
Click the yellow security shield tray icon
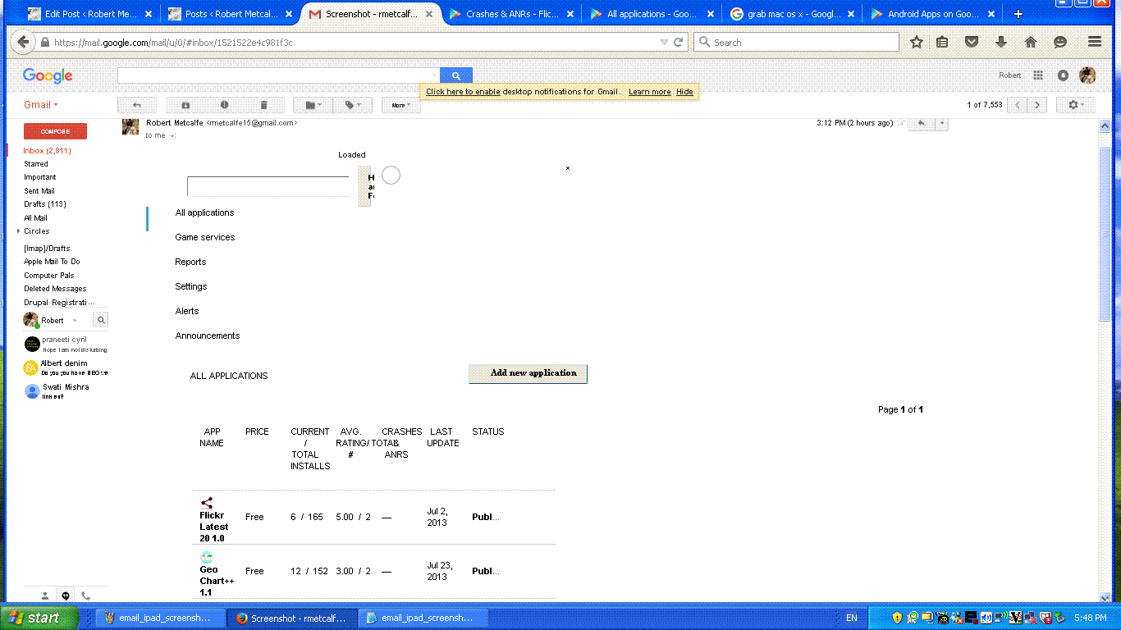897,618
